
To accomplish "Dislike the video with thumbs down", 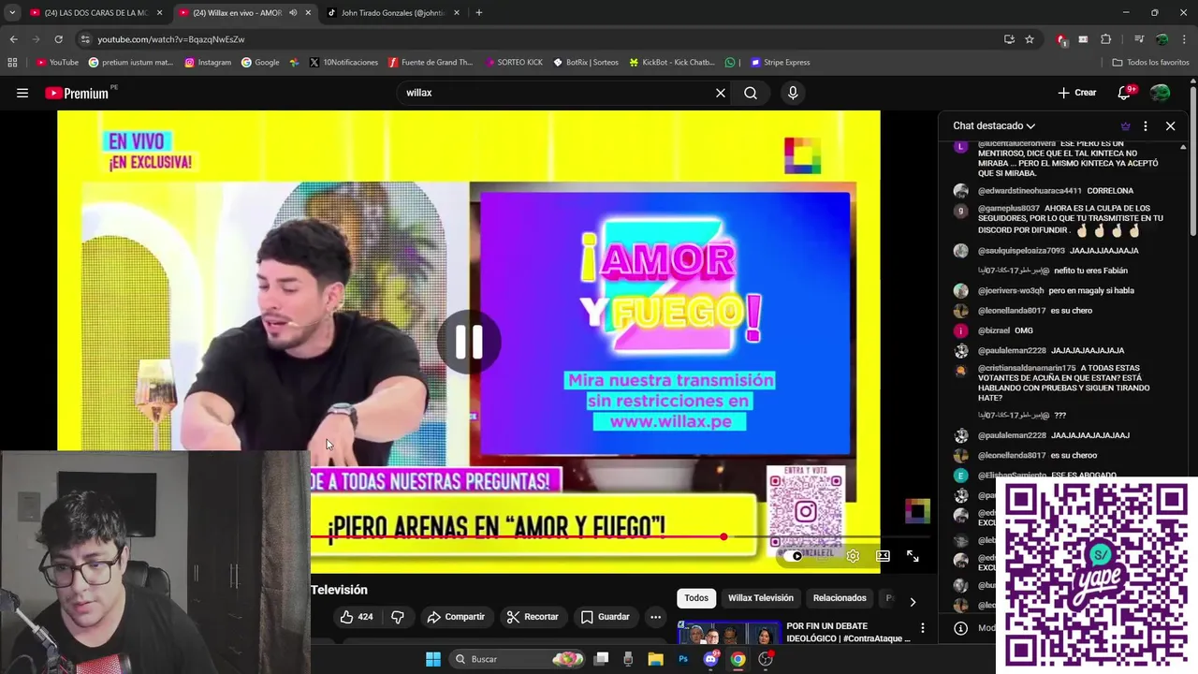I will pyautogui.click(x=398, y=617).
